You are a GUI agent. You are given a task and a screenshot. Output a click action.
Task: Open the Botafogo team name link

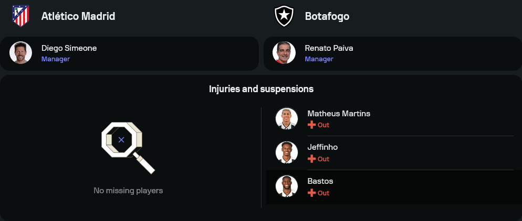click(x=327, y=16)
